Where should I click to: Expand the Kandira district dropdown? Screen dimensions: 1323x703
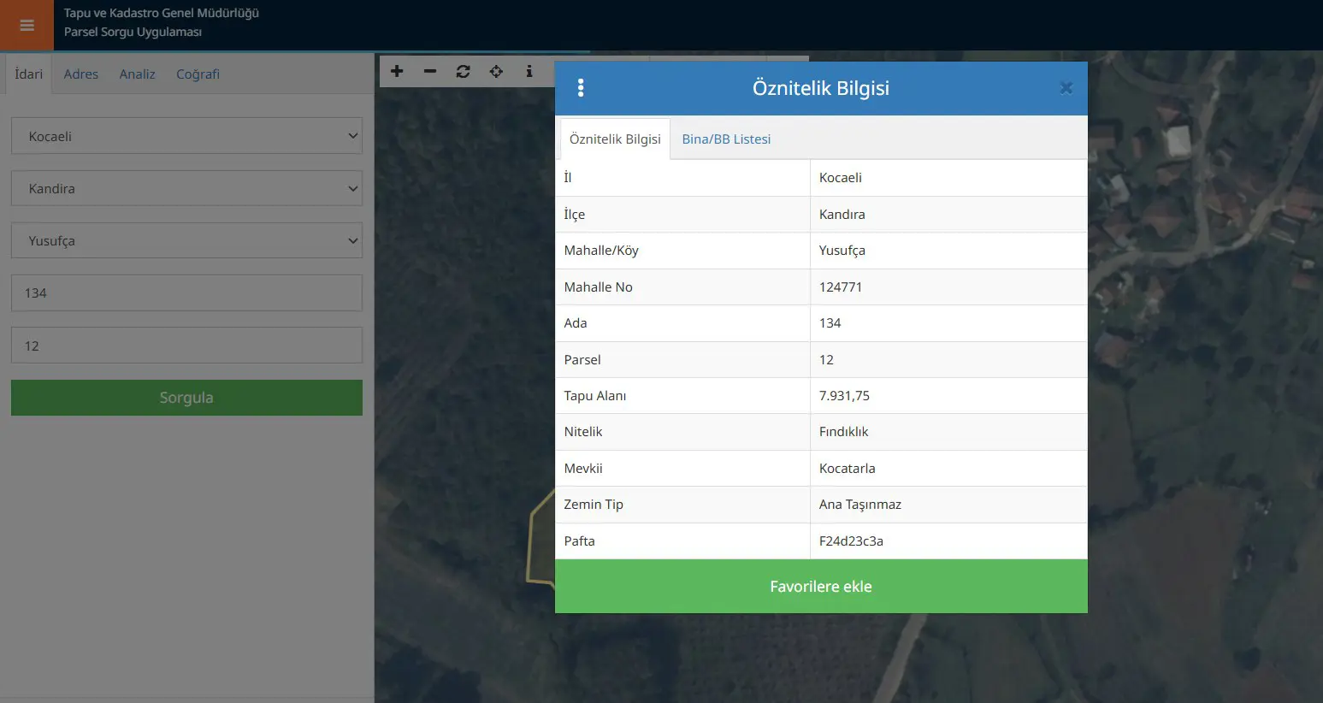pos(186,188)
